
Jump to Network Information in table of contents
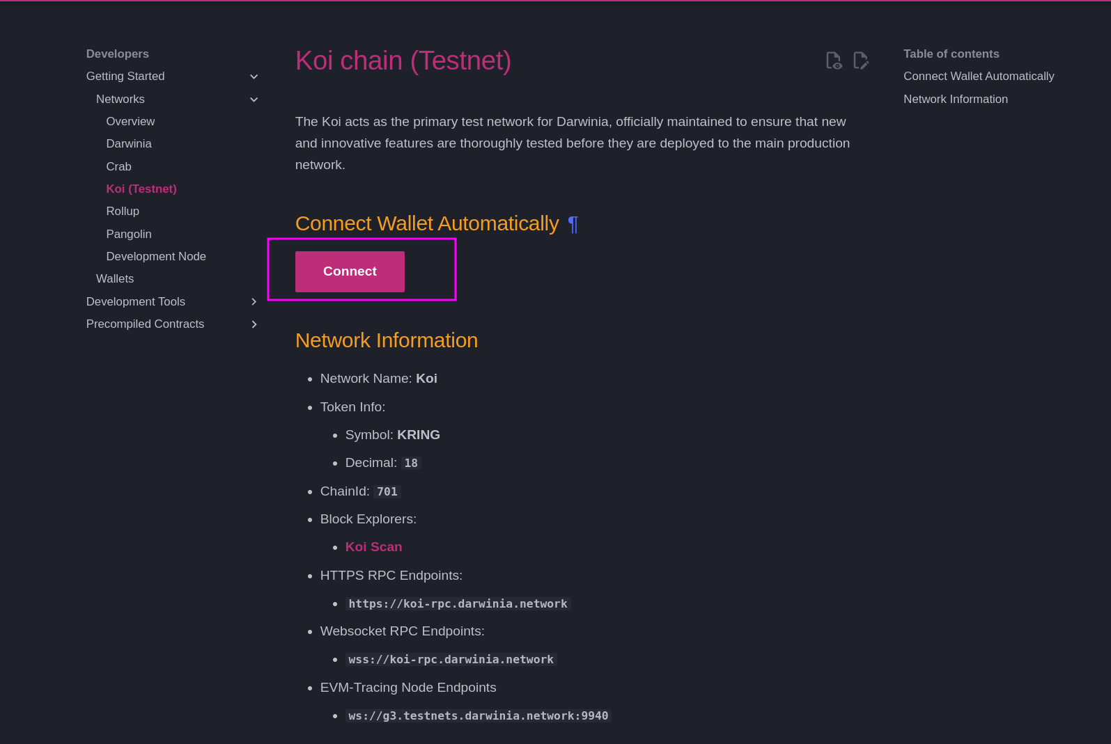[x=955, y=99]
